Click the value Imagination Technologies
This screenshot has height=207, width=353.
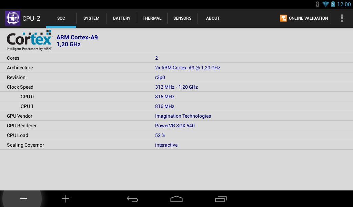click(183, 116)
